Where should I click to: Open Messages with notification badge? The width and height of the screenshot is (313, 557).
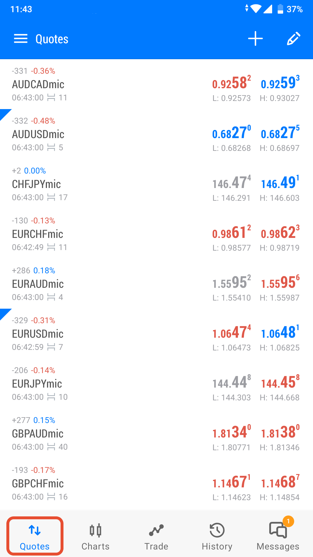(x=278, y=536)
